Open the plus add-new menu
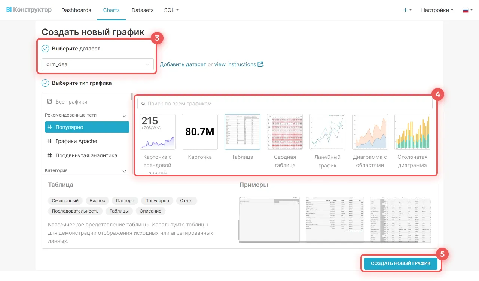 tap(407, 10)
